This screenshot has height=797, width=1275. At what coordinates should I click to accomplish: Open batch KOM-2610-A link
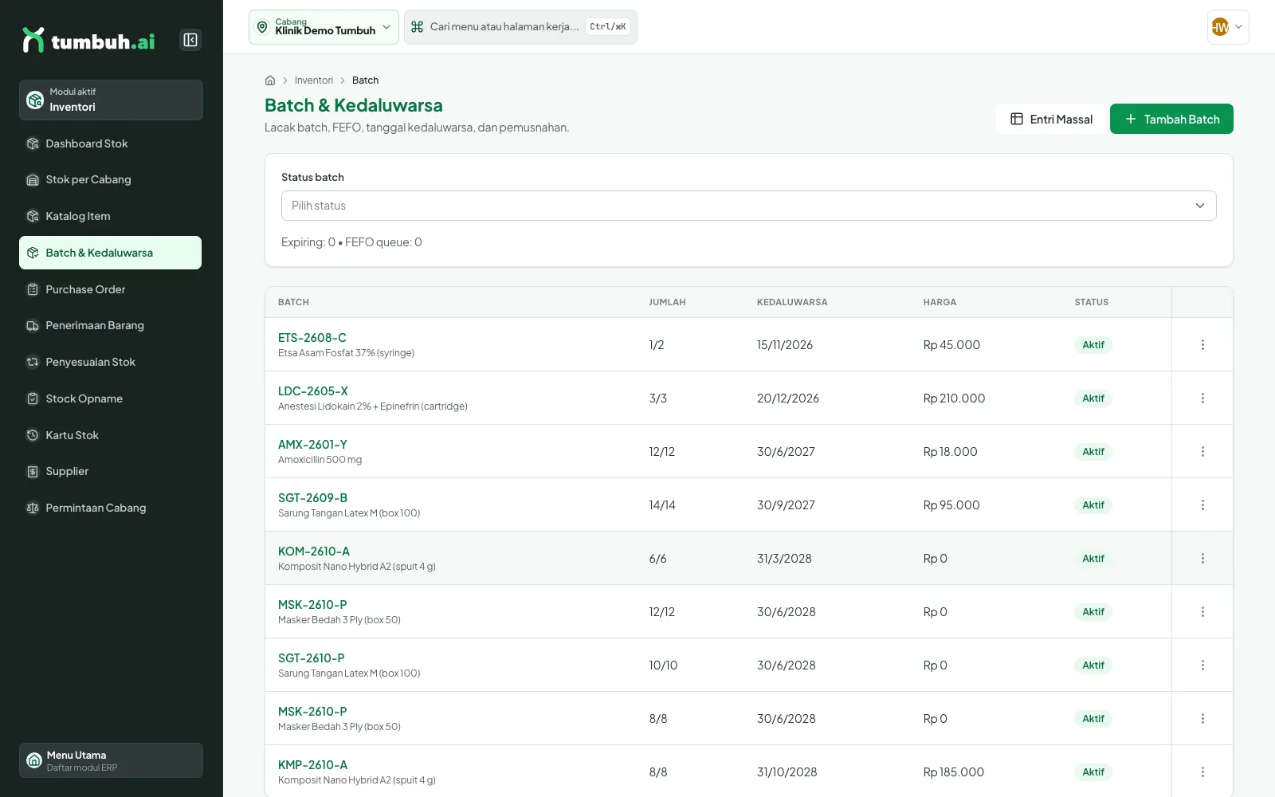click(x=314, y=552)
